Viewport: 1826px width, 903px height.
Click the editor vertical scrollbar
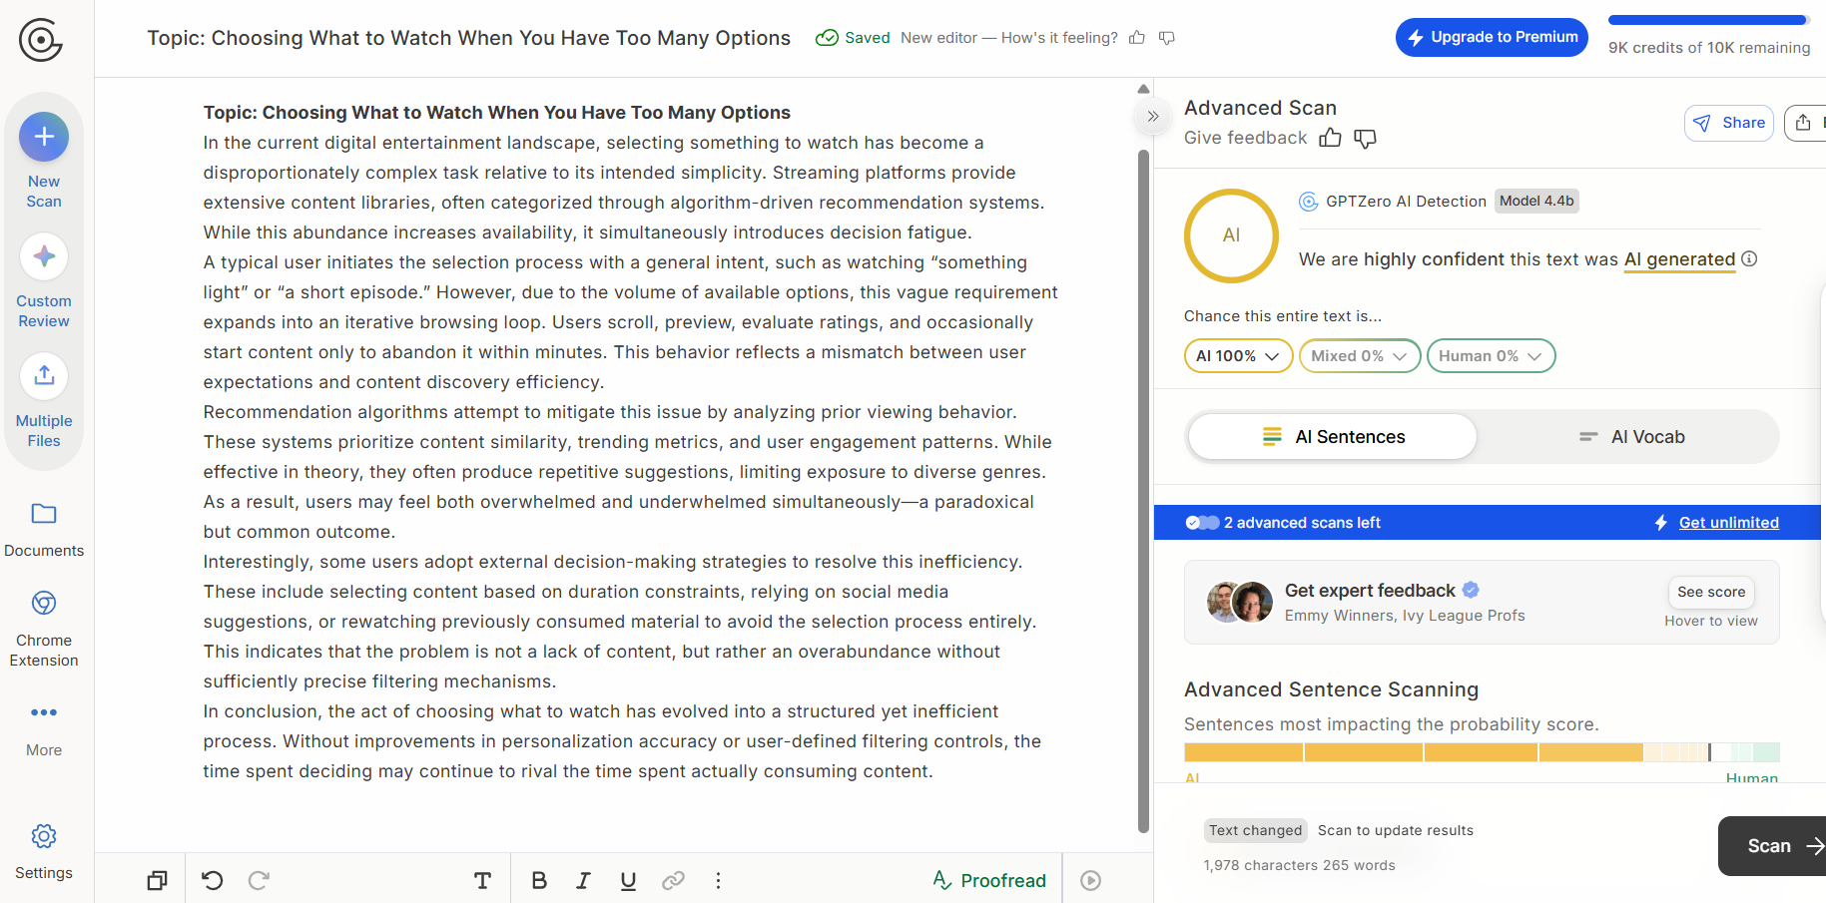(1144, 490)
